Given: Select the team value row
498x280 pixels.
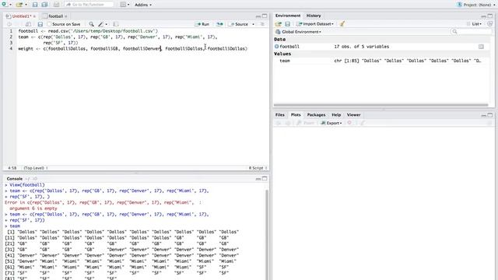Looking at the screenshot, I should coord(381,61).
